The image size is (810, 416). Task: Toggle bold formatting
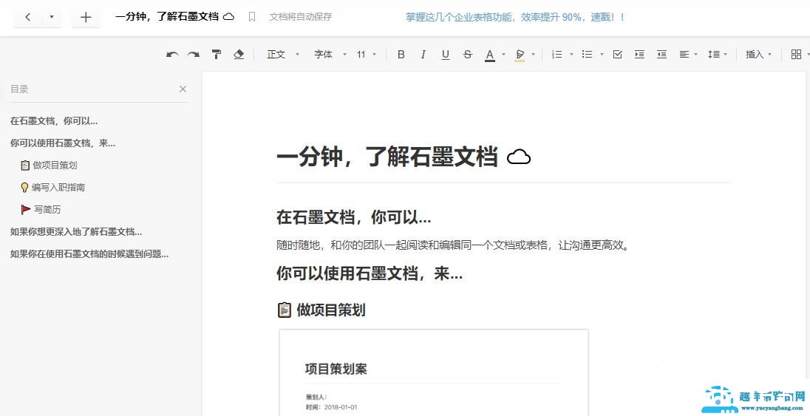click(401, 54)
